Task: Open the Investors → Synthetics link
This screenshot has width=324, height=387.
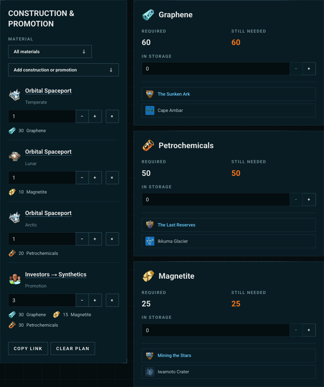Action: coord(56,274)
